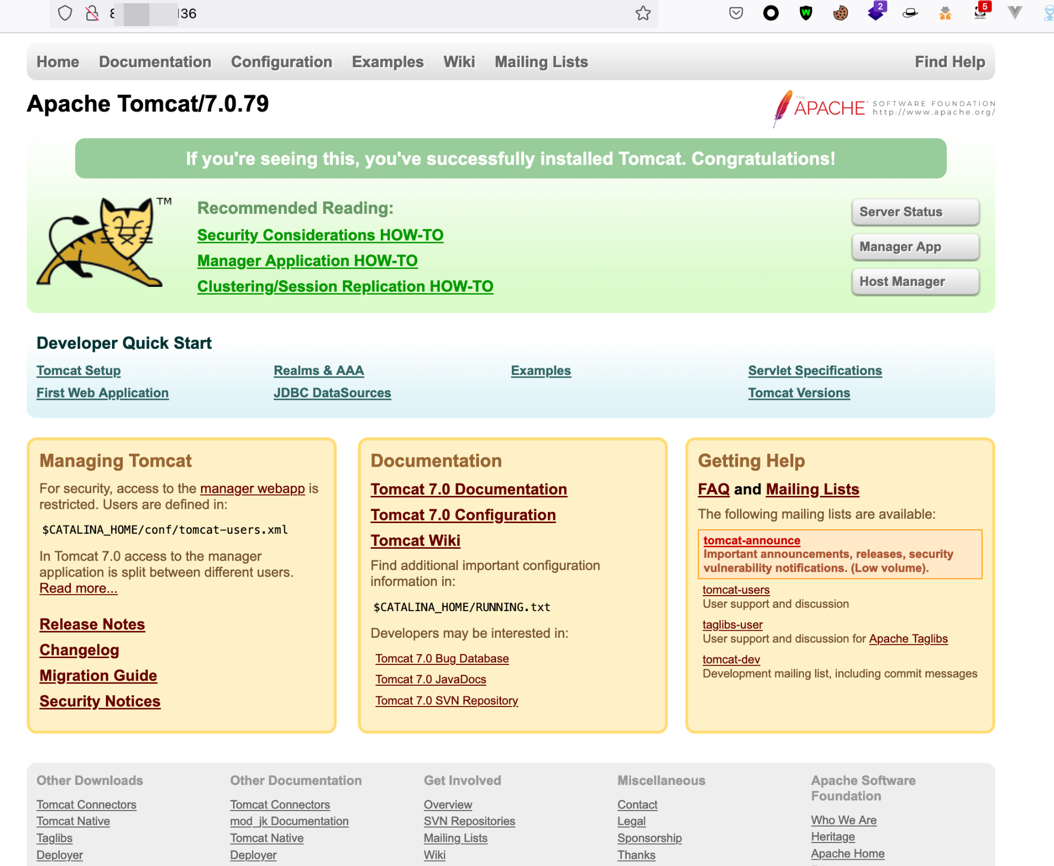
Task: Open the purple extension with badge 2
Action: (876, 12)
